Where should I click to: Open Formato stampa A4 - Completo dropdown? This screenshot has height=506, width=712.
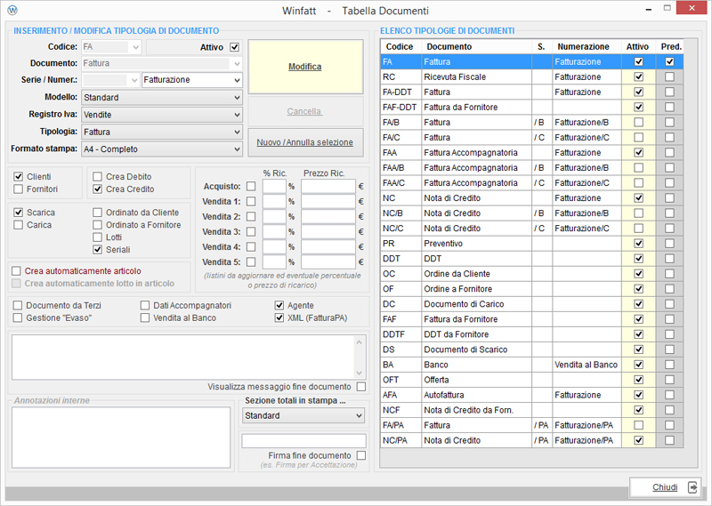click(162, 149)
